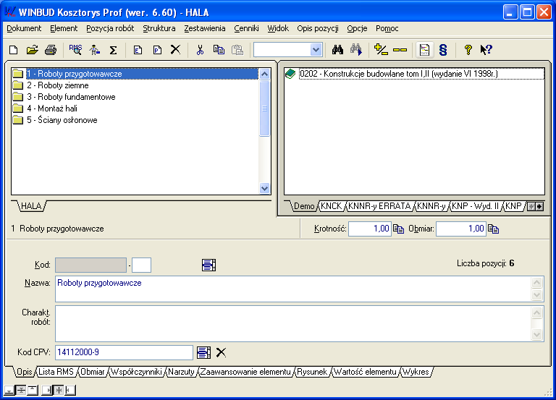This screenshot has height=400, width=556.
Task: Click the Find next binoculars icon
Action: click(x=356, y=50)
